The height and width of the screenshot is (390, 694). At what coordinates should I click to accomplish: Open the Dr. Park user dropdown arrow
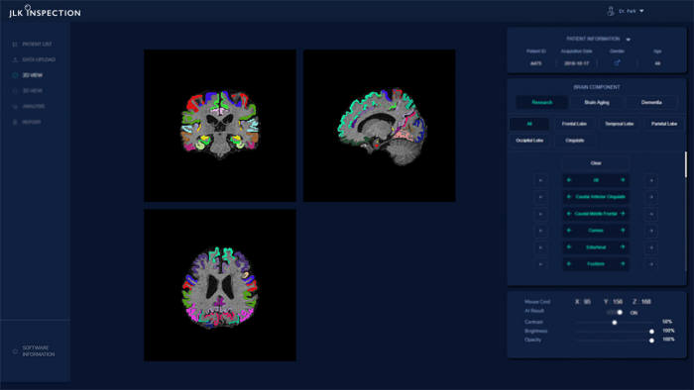click(x=641, y=11)
